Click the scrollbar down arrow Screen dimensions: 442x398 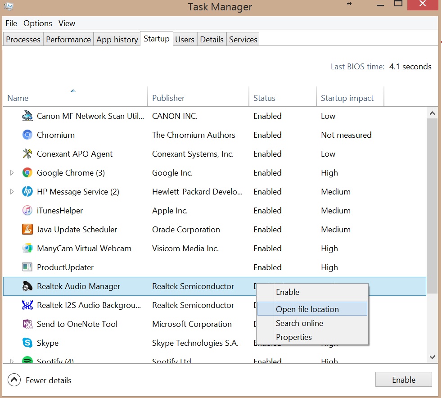(x=432, y=357)
